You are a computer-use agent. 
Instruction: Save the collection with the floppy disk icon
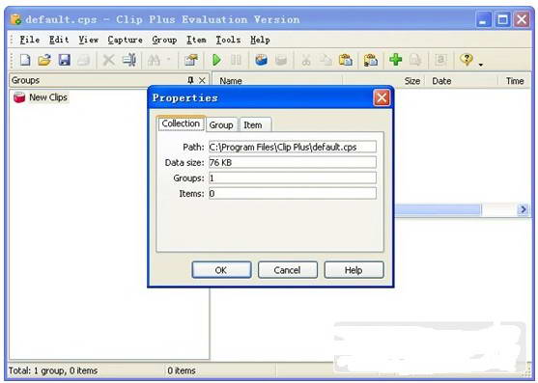[x=64, y=60]
